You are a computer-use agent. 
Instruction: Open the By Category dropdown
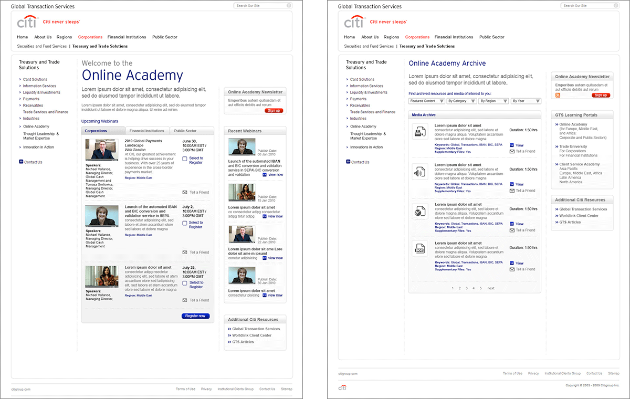[461, 101]
